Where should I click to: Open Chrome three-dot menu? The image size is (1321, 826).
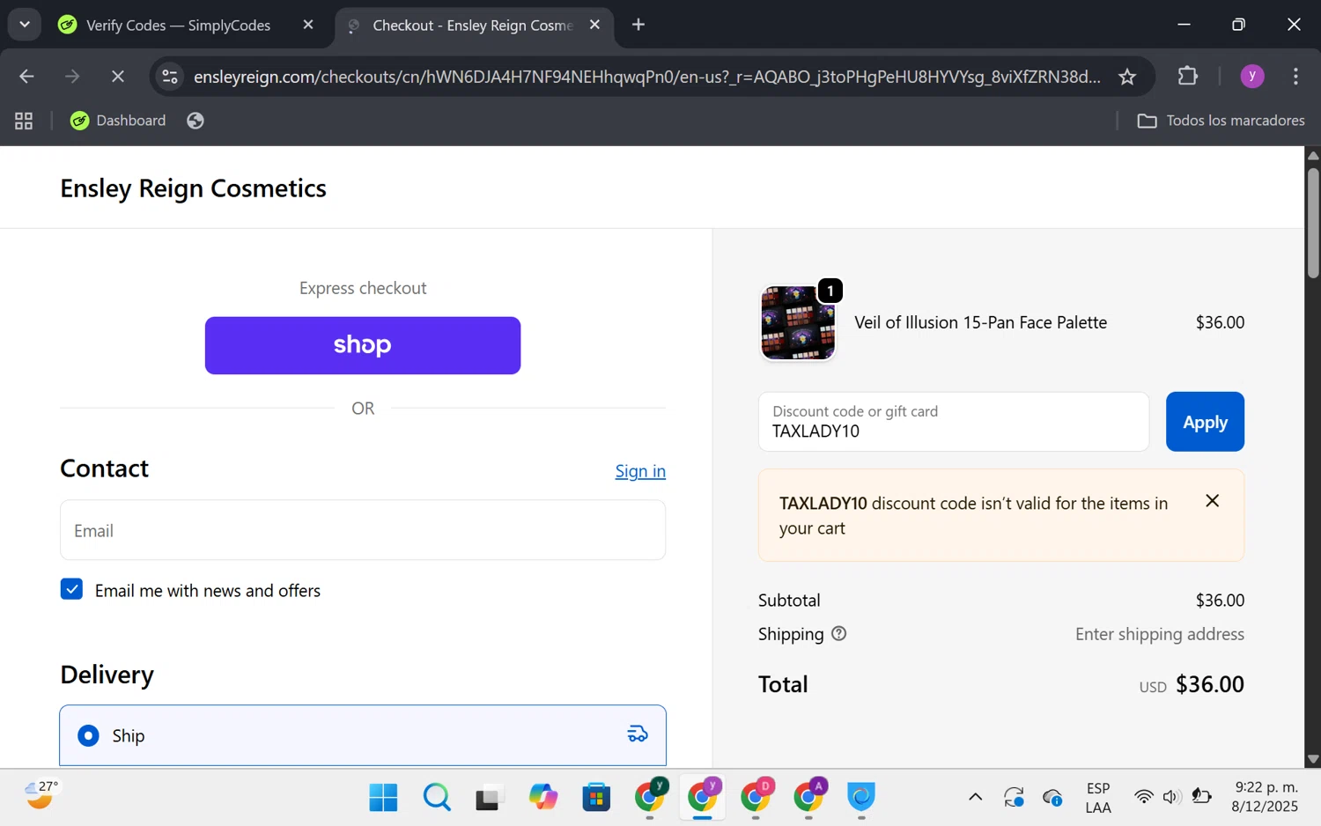point(1295,77)
